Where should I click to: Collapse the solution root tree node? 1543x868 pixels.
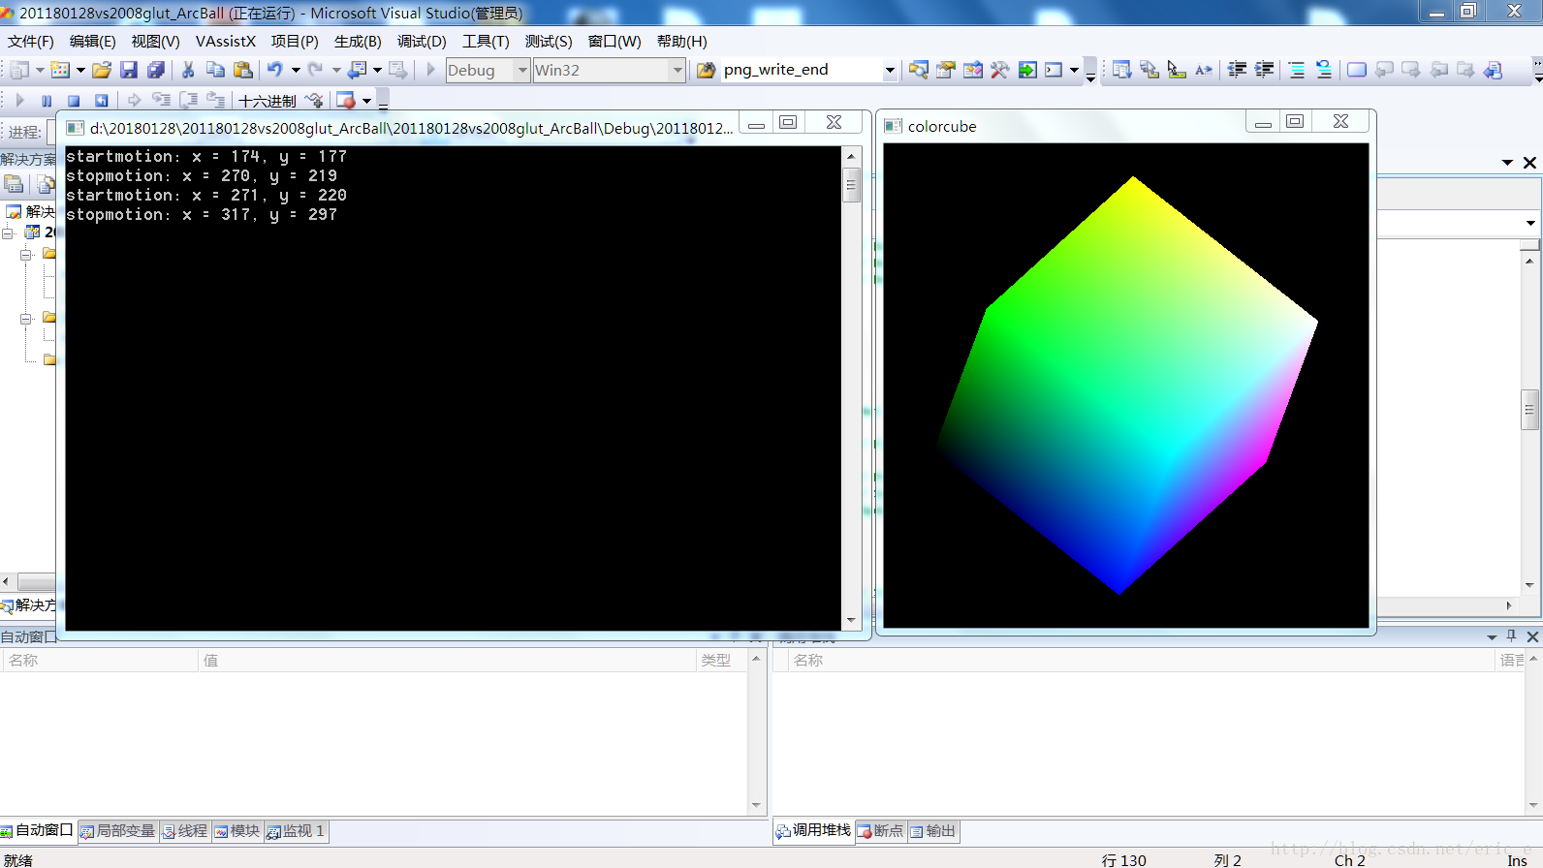tap(8, 232)
